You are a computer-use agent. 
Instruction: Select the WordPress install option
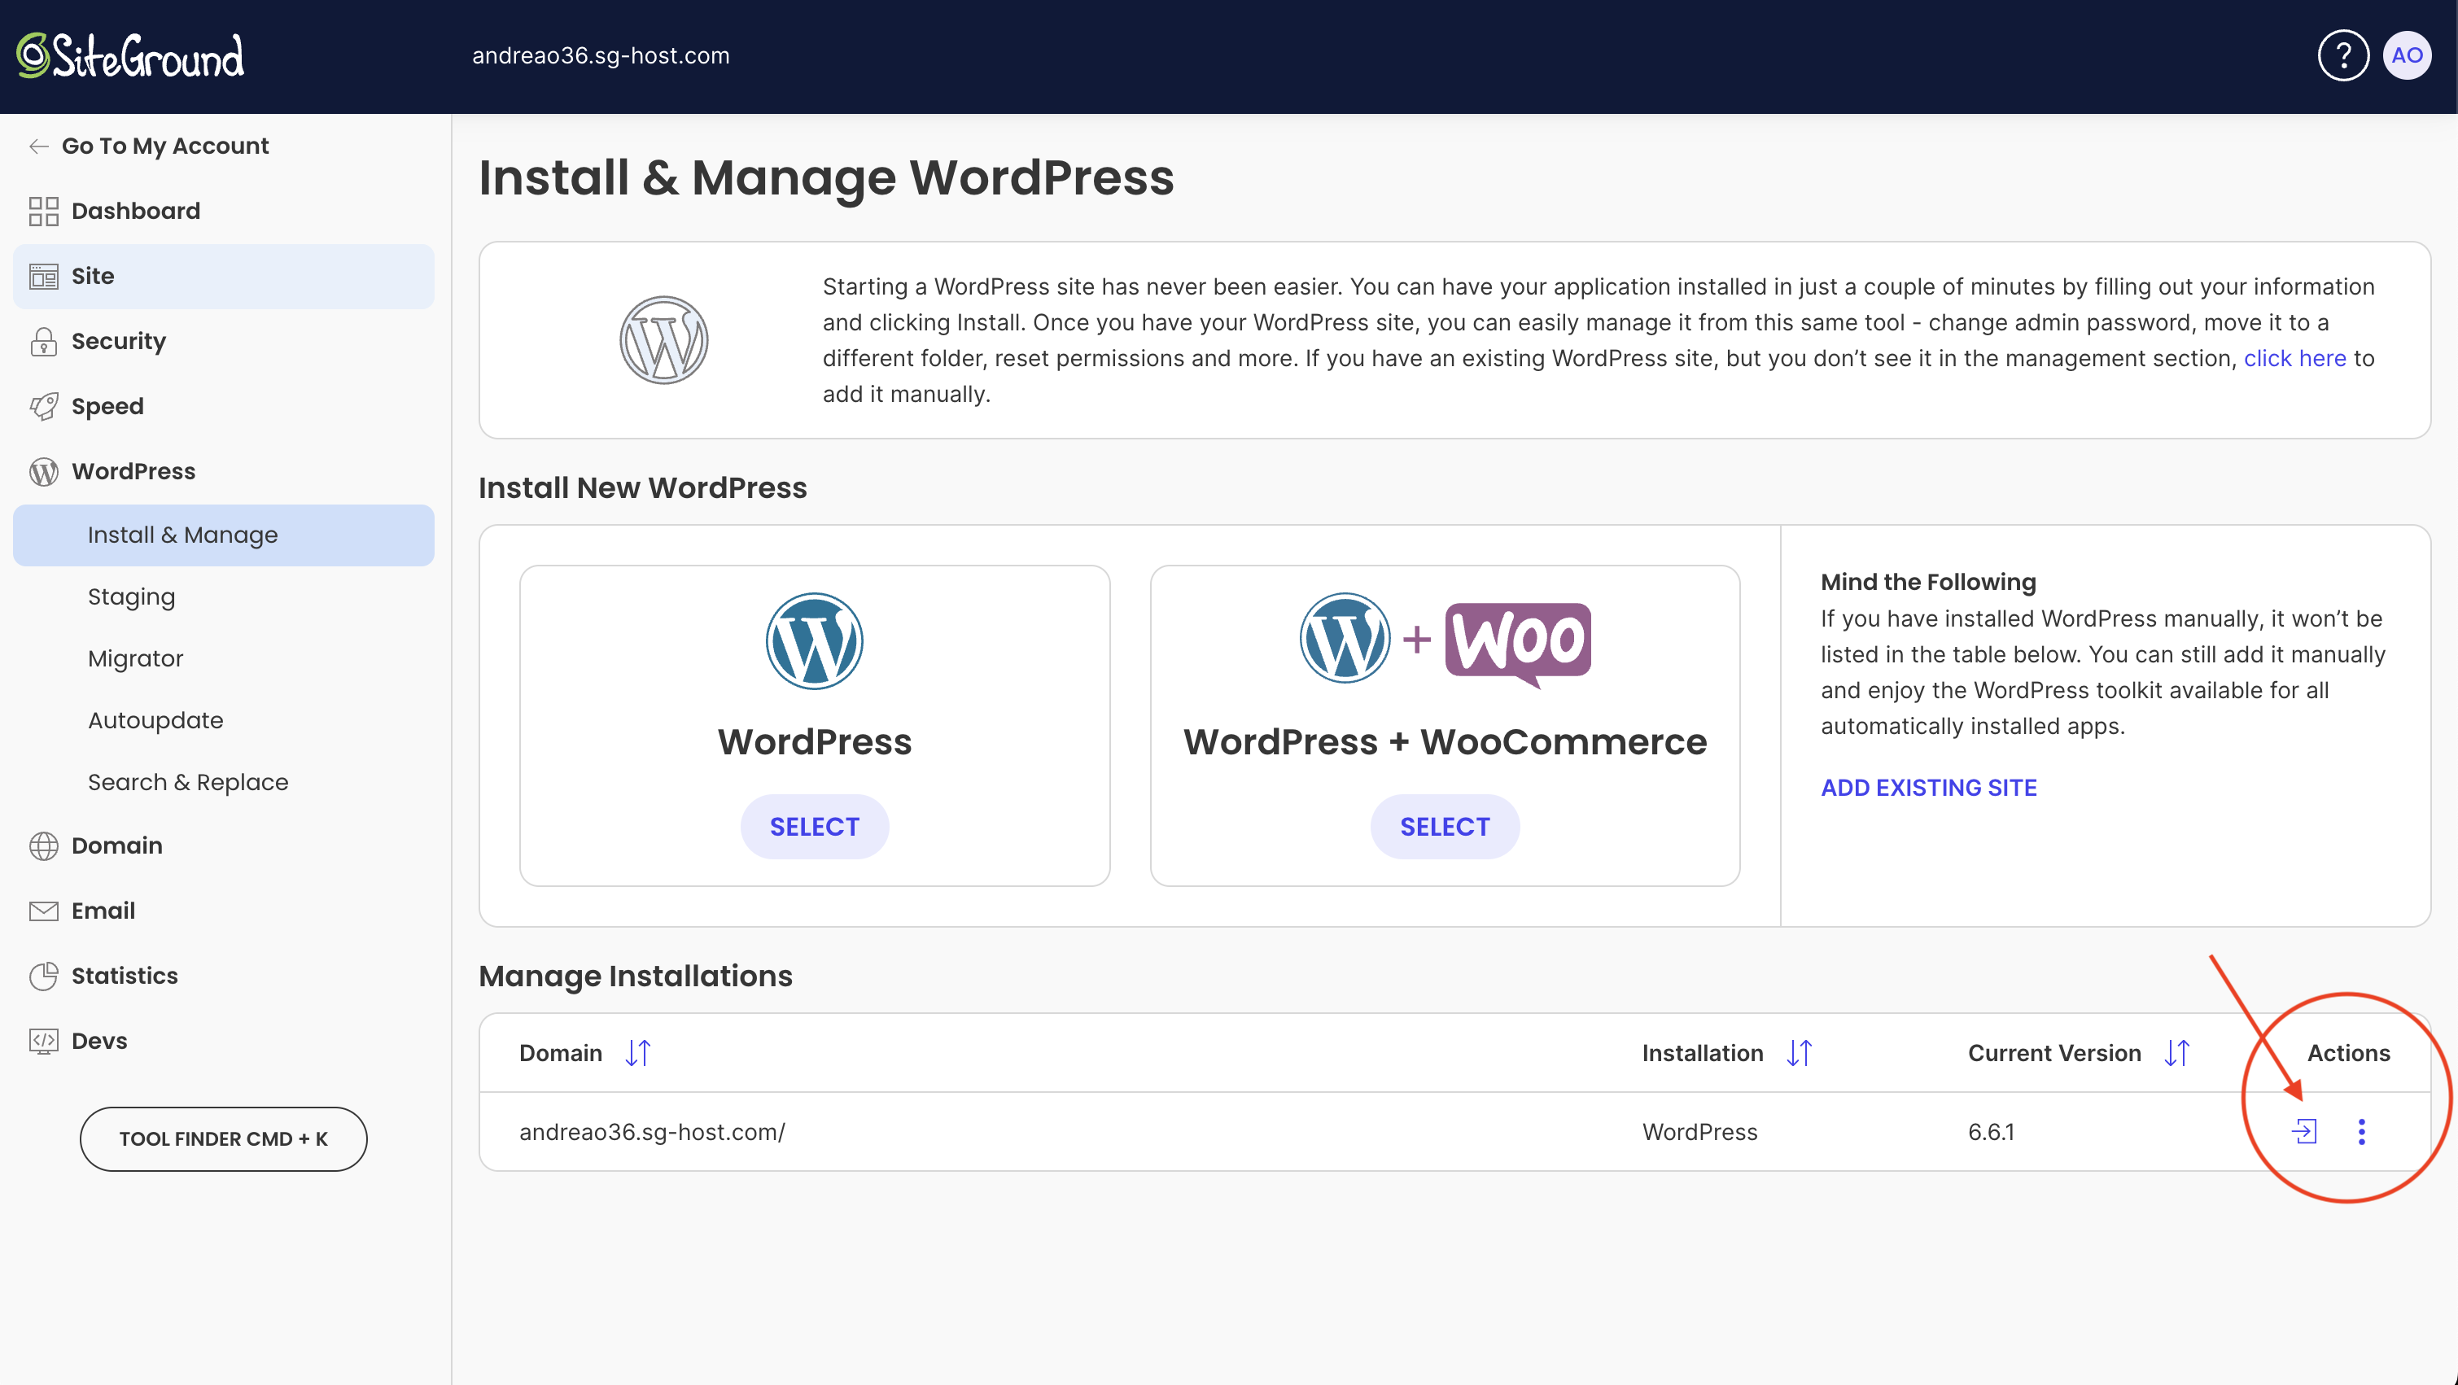point(814,827)
